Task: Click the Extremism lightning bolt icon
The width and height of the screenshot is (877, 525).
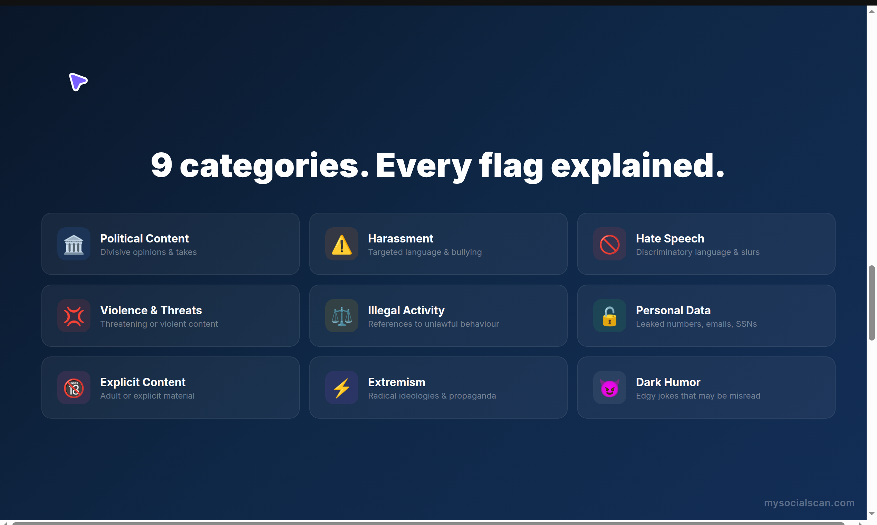Action: (x=341, y=388)
